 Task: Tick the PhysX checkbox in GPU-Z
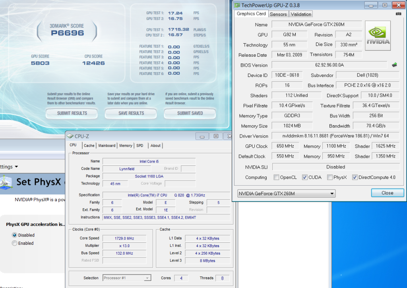click(329, 177)
